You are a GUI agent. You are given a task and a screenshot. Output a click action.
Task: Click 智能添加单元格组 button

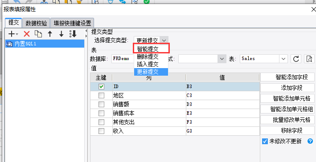[x=287, y=109]
